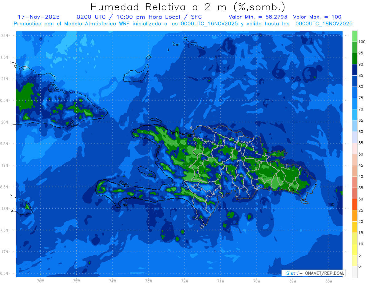The height and width of the screenshot is (285, 369).
Task: Click the '17N' latitude axis label
Action: click(x=5, y=252)
